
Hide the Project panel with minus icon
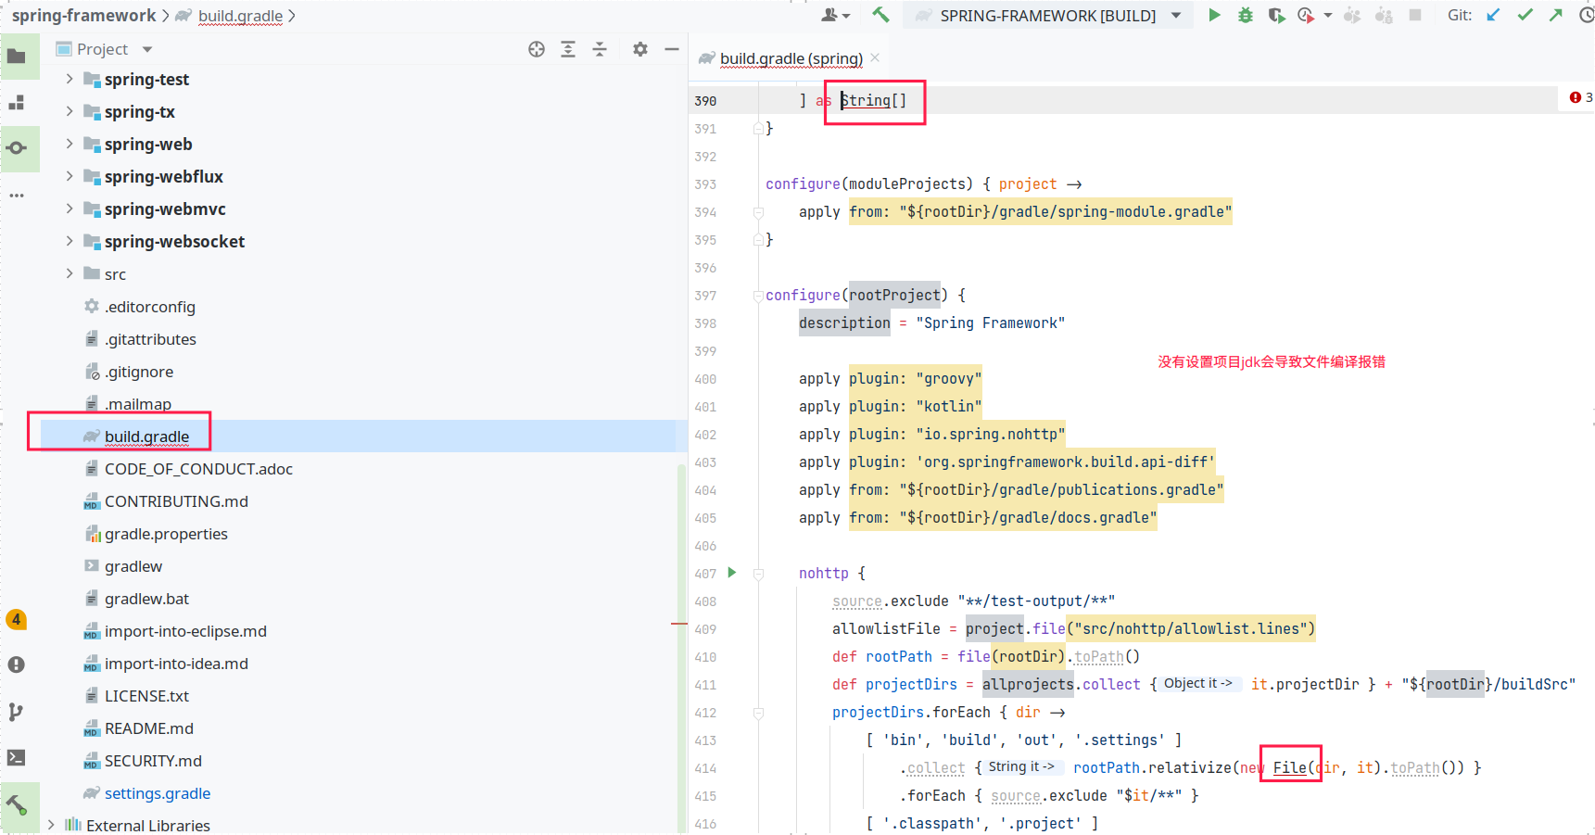click(x=672, y=49)
